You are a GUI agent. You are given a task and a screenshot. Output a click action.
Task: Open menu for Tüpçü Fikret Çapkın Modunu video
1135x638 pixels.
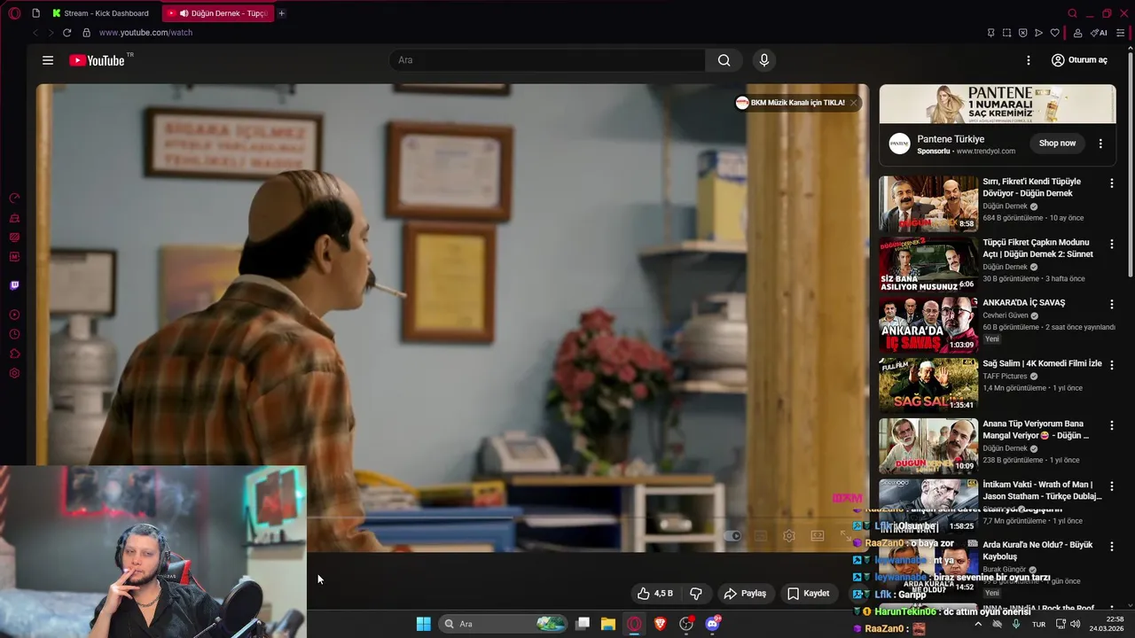(1112, 244)
